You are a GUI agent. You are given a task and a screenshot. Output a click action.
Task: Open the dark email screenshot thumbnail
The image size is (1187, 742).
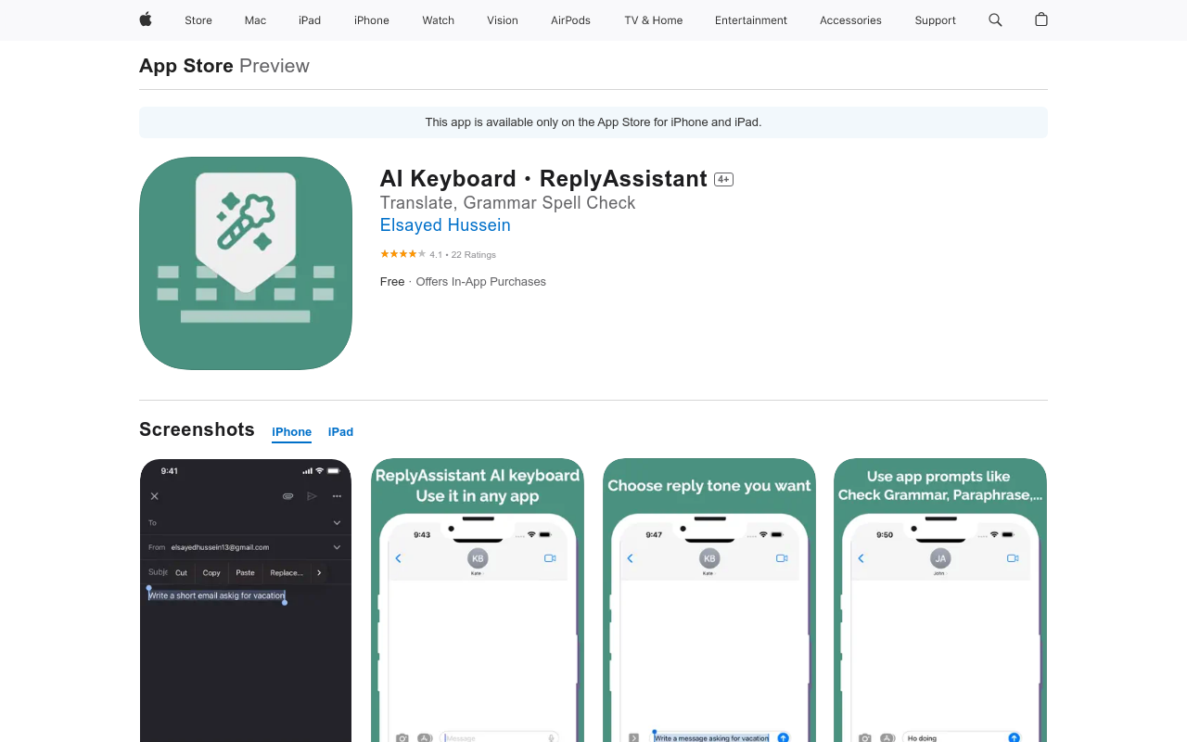tap(246, 600)
